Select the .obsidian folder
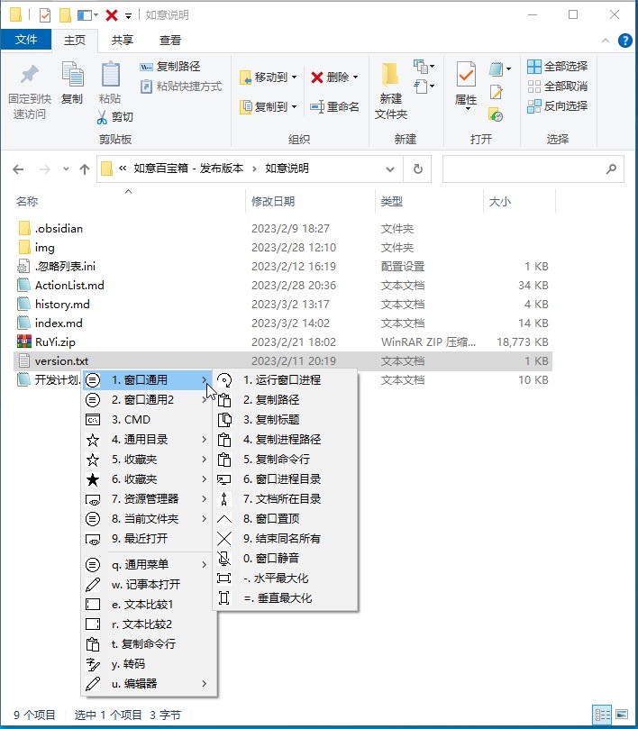638x729 pixels. tap(59, 228)
